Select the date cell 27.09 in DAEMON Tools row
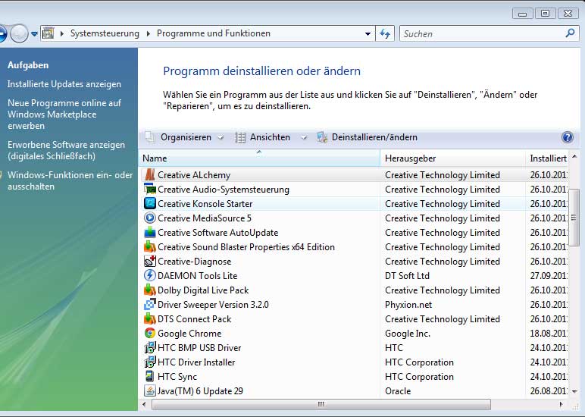Image resolution: width=585 pixels, height=417 pixels. click(549, 275)
